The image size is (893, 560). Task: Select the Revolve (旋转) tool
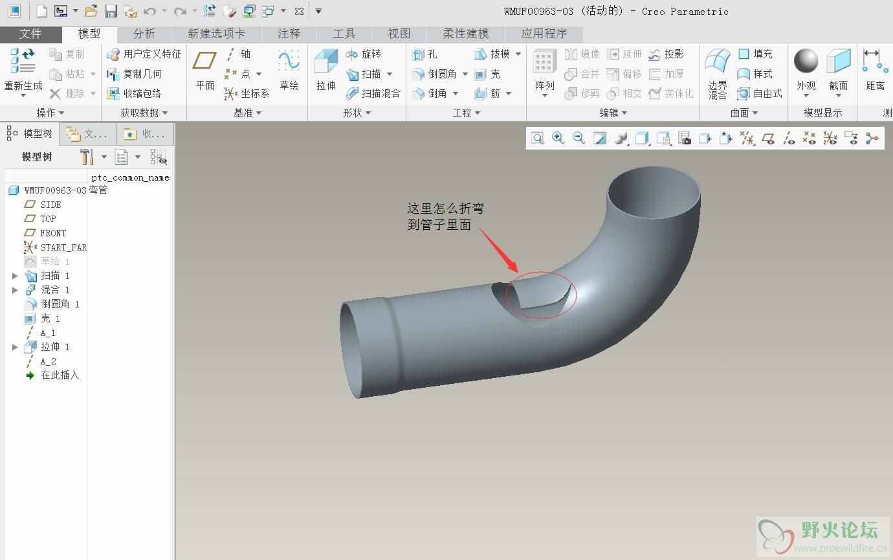pyautogui.click(x=364, y=54)
